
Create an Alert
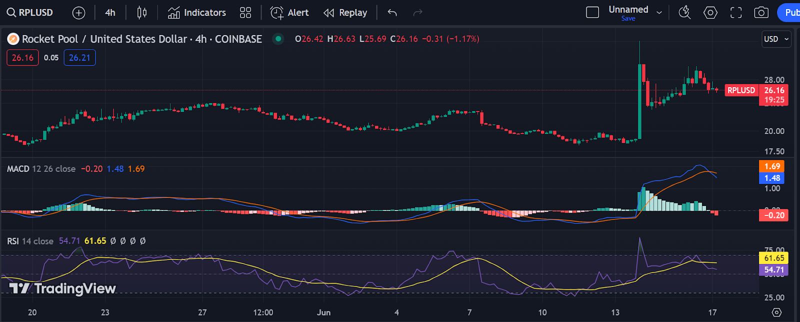[x=289, y=12]
